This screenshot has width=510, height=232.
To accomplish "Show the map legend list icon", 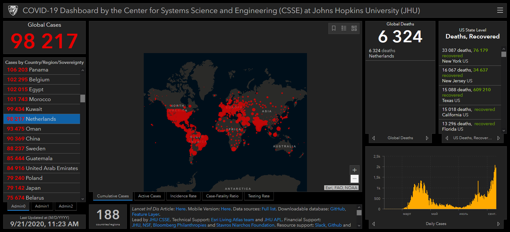I will tap(344, 28).
